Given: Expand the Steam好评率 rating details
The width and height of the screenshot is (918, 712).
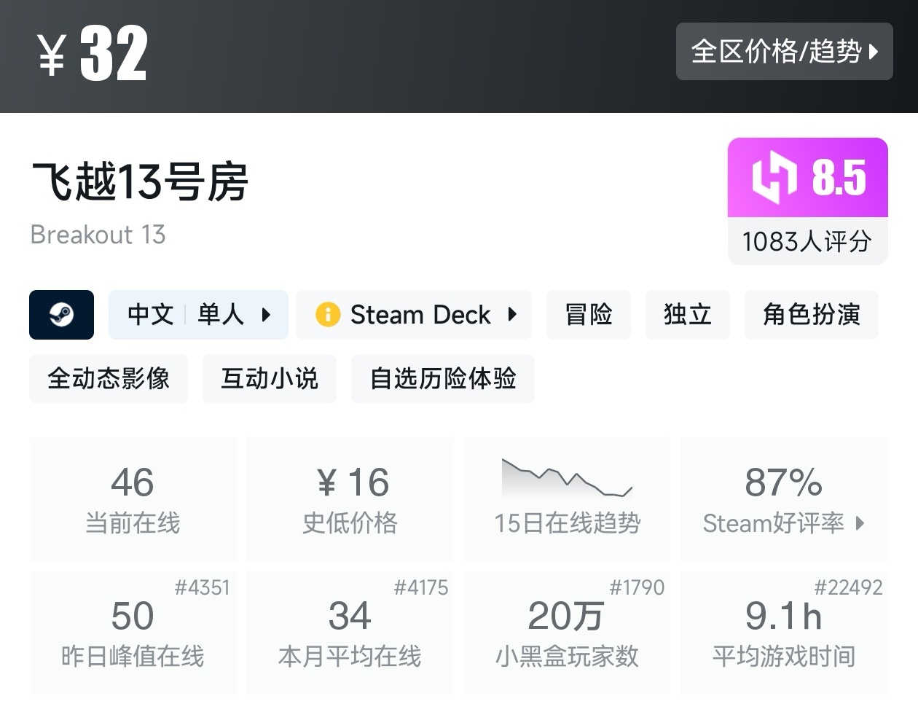Looking at the screenshot, I should tap(784, 523).
